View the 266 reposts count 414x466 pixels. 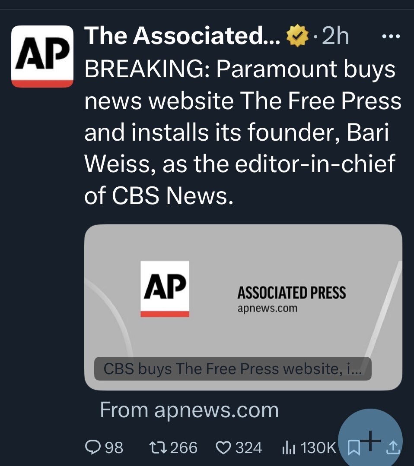click(184, 447)
